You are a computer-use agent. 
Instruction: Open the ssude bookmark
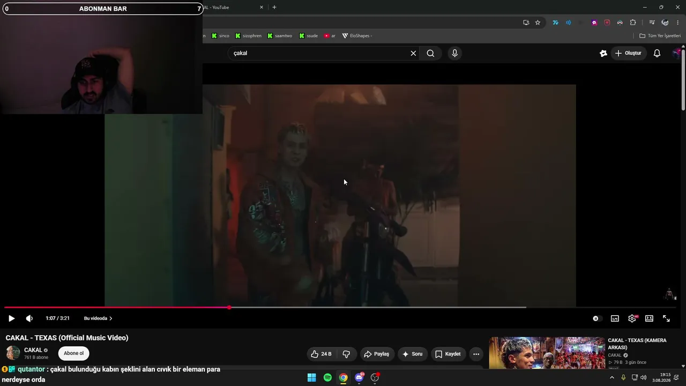(308, 36)
